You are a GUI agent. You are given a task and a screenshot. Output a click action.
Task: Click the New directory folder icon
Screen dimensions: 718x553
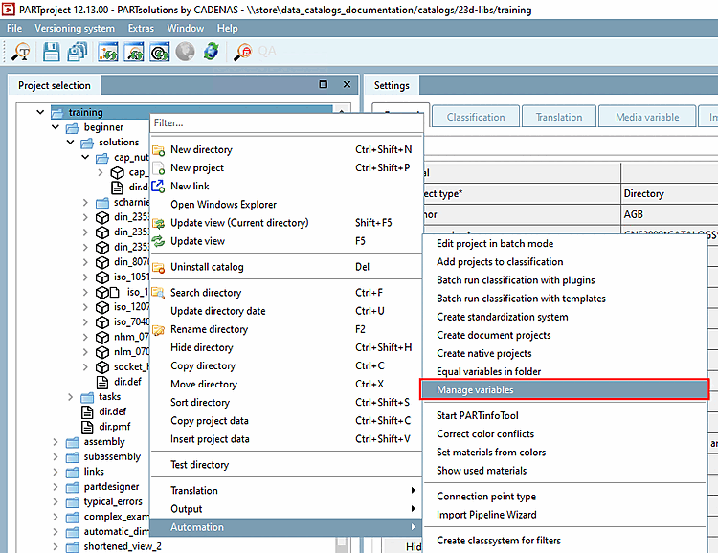point(158,150)
